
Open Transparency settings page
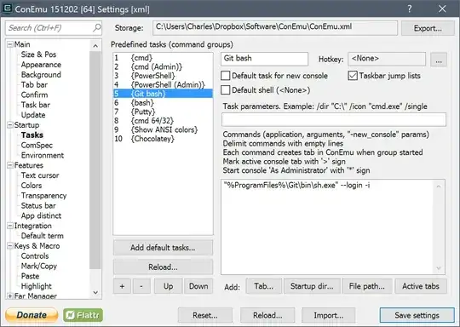pos(43,196)
